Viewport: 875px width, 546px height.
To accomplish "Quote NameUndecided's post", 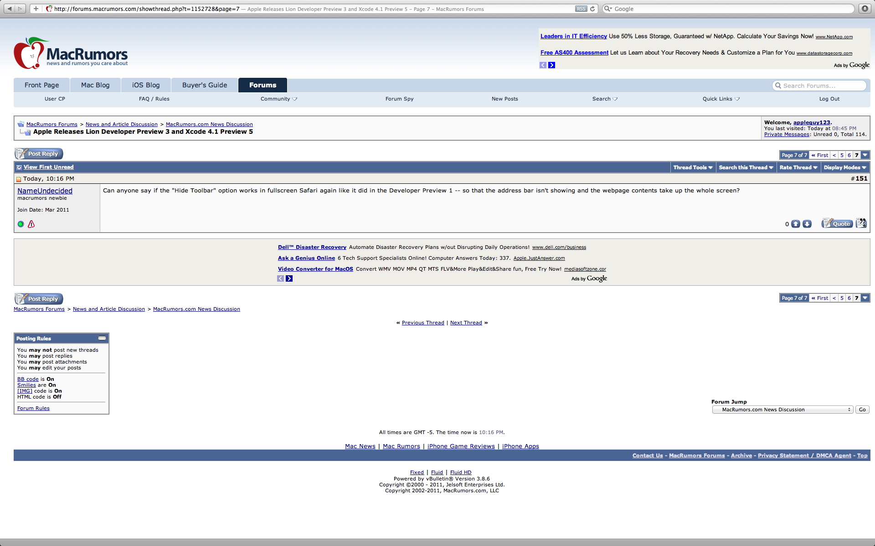I will tap(837, 223).
